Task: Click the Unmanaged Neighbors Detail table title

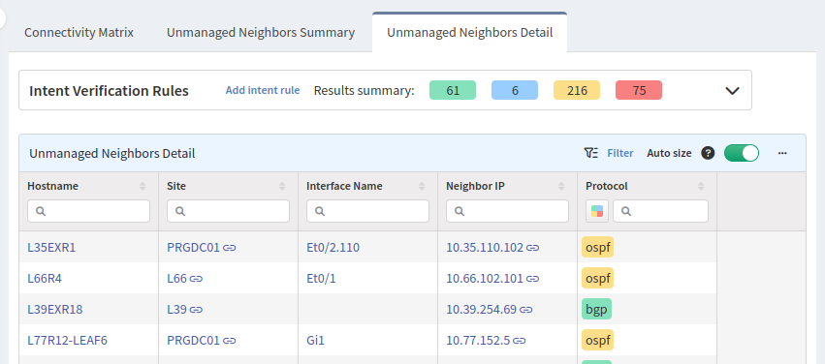Action: point(112,153)
